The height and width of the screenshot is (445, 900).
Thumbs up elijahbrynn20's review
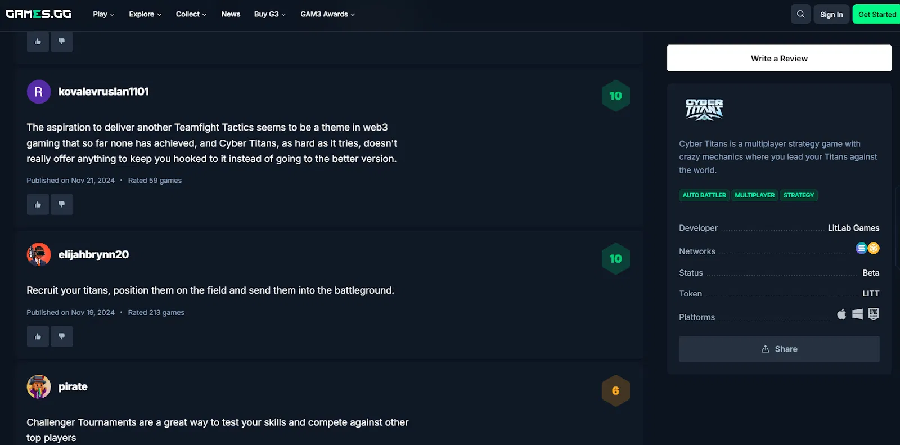click(x=38, y=336)
